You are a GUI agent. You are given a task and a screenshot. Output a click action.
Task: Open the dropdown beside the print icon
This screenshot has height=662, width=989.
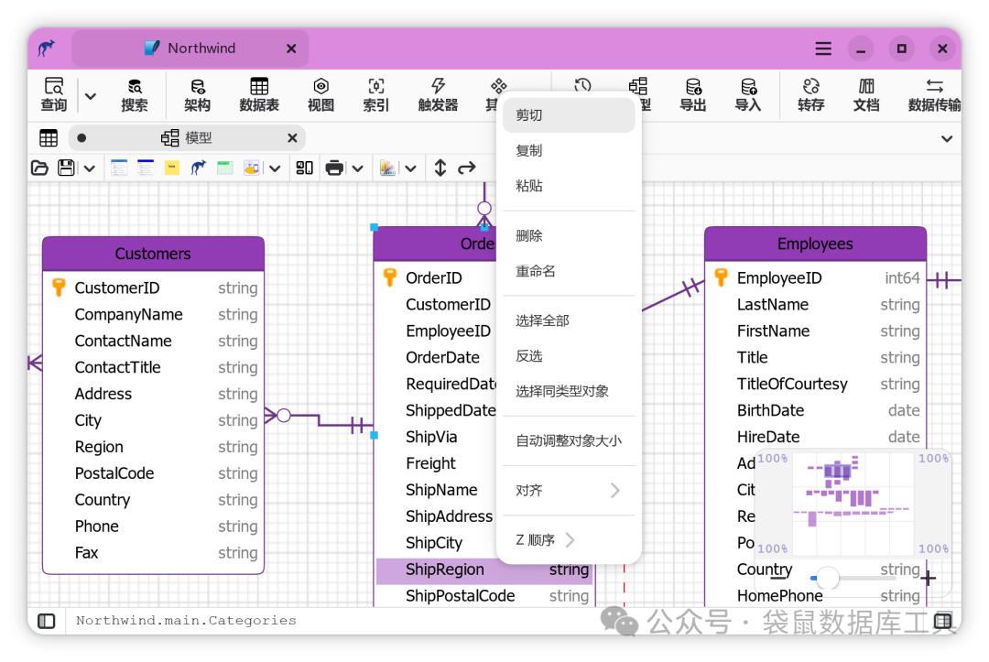point(358,168)
